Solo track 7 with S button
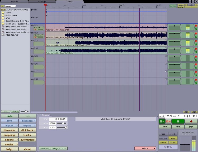 click(196, 75)
